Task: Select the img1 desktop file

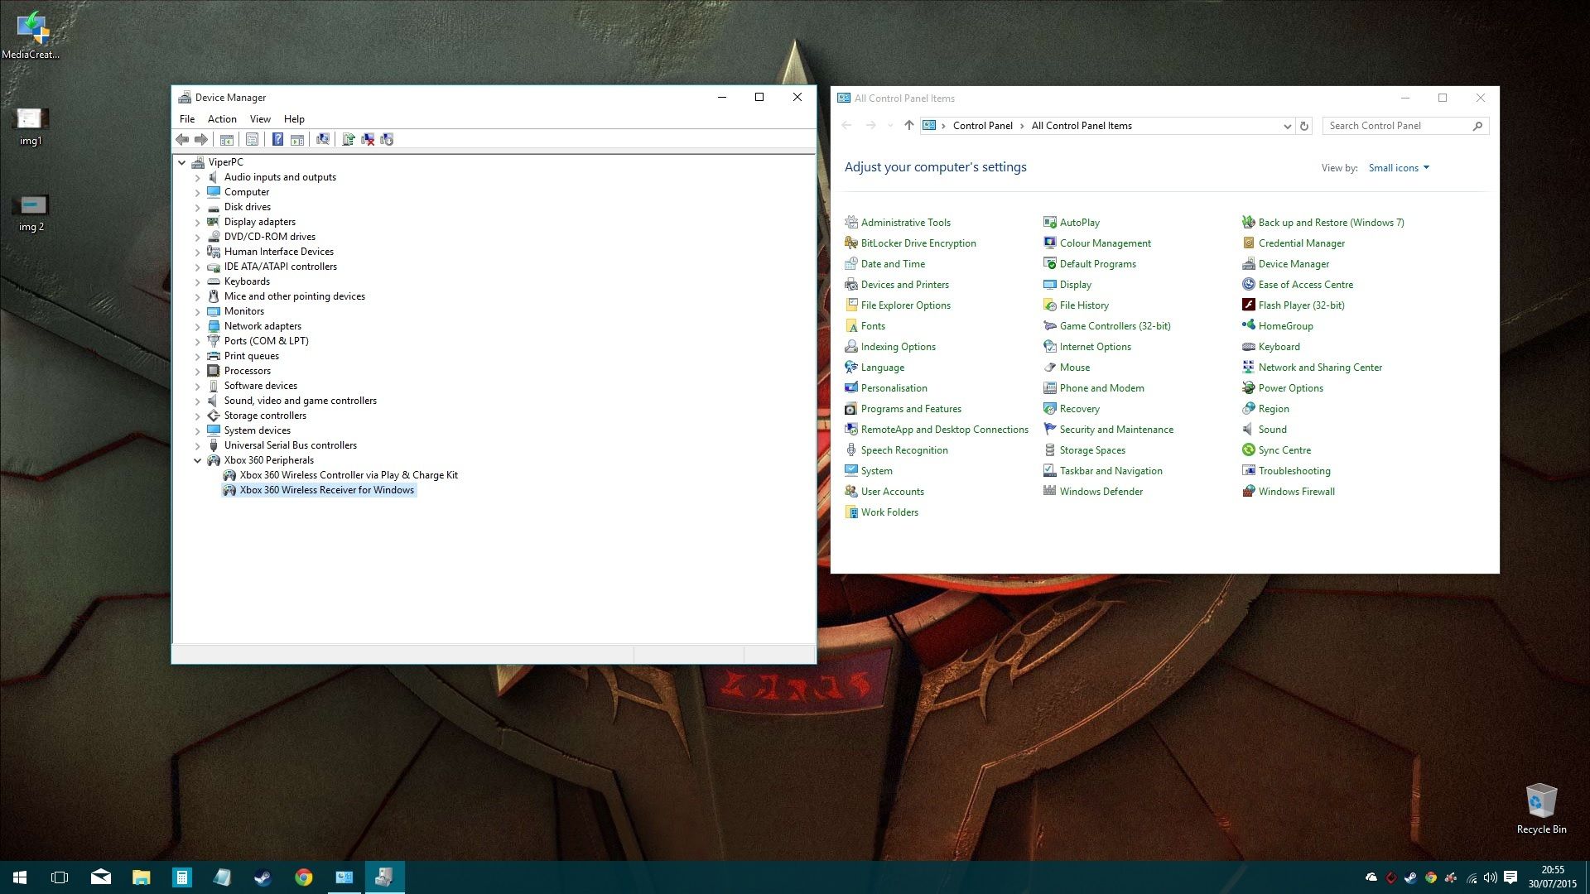Action: coord(31,127)
